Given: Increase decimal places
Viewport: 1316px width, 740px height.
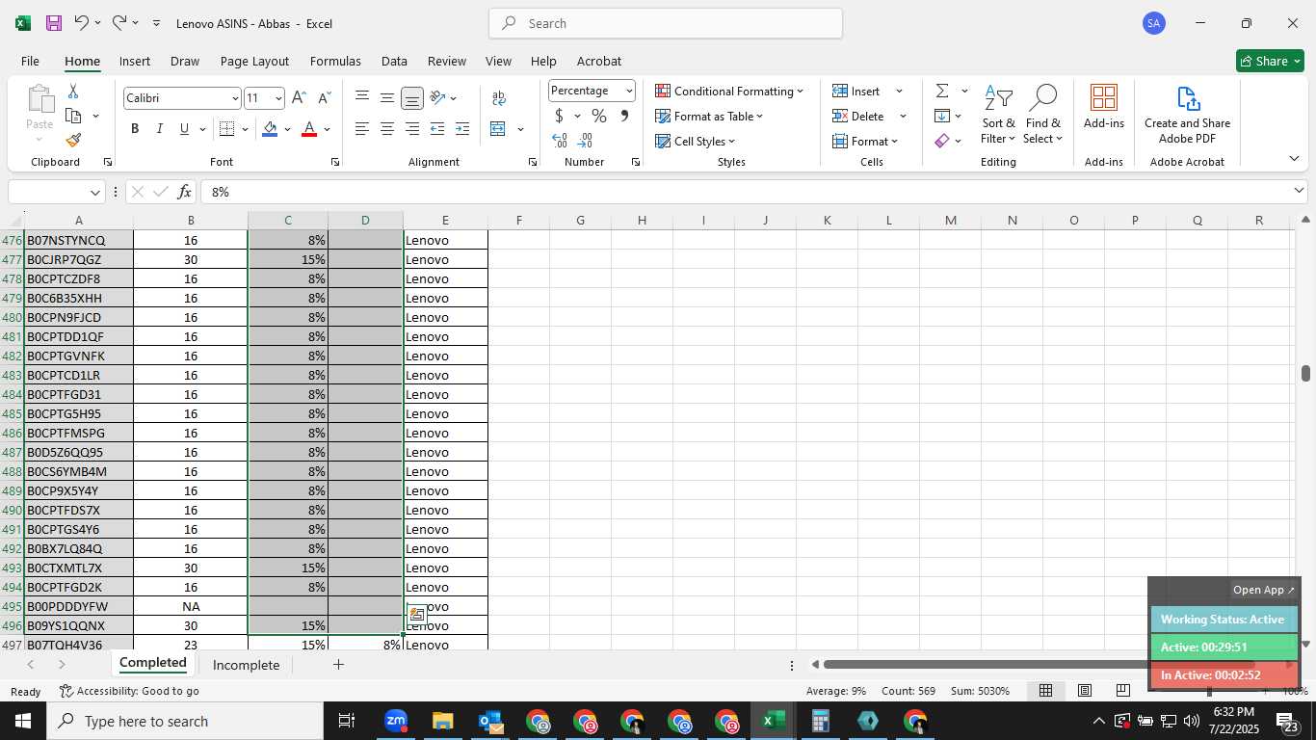Looking at the screenshot, I should [560, 141].
